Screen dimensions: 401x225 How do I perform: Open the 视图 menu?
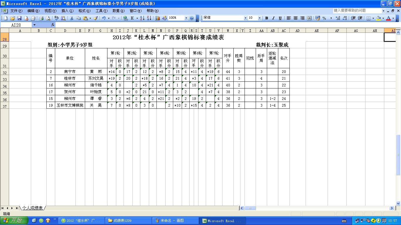(x=50, y=11)
